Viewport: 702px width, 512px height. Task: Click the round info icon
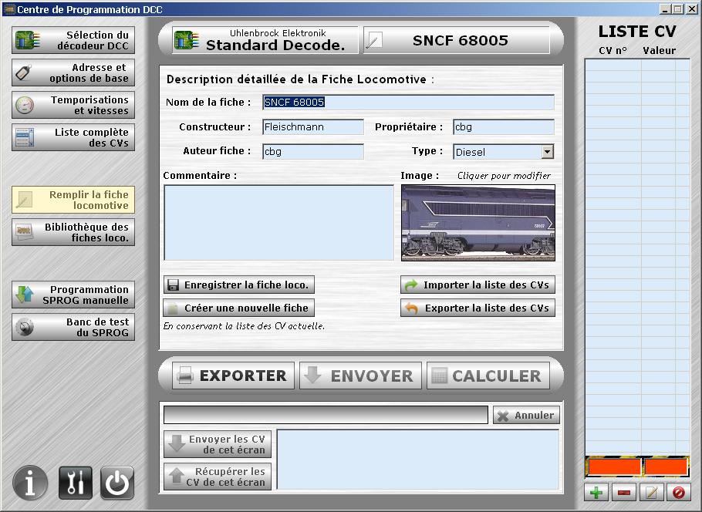coord(30,483)
